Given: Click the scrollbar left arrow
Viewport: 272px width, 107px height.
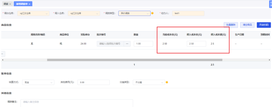Looking at the screenshot, I should 3,60.
